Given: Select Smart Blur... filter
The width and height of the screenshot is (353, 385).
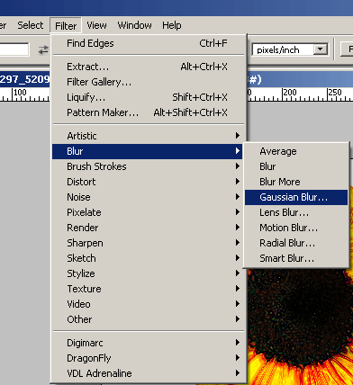Looking at the screenshot, I should point(296,258).
